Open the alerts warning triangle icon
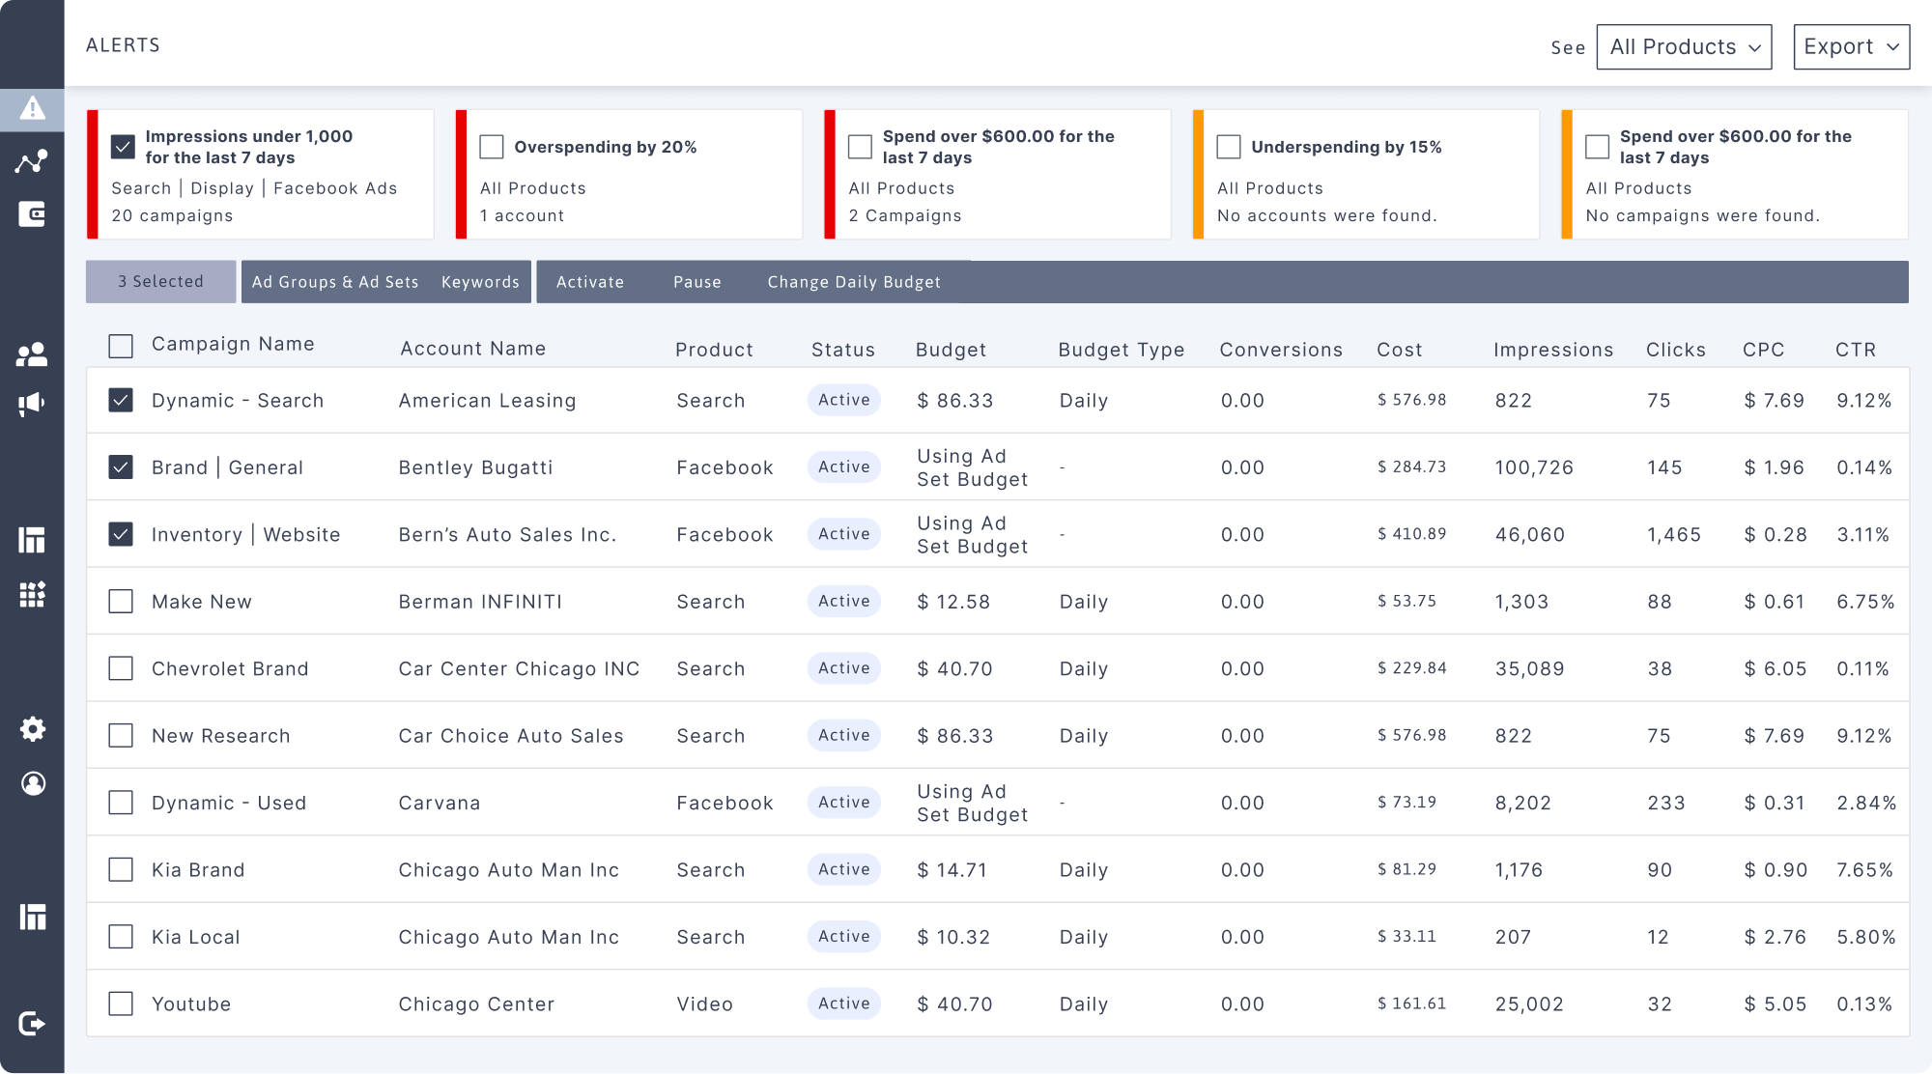 coord(32,108)
